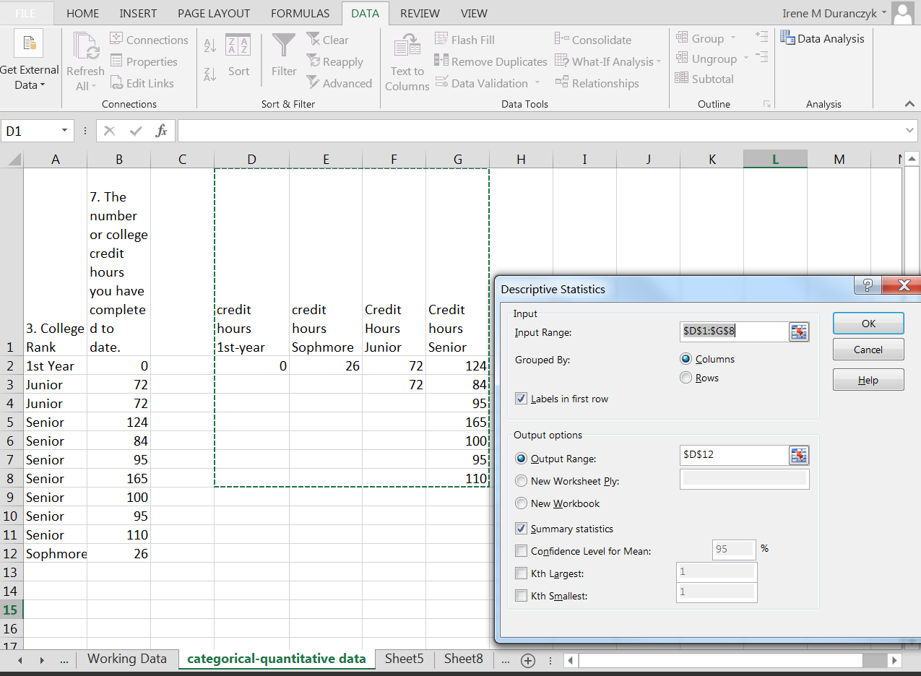Select the Rows grouped-by radio button
The image size is (921, 676).
pos(686,378)
